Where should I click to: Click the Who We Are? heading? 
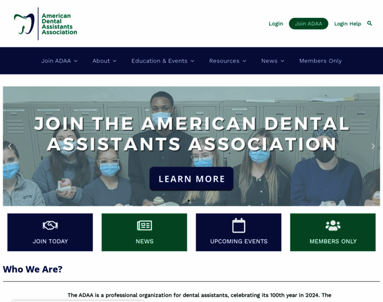click(x=33, y=269)
